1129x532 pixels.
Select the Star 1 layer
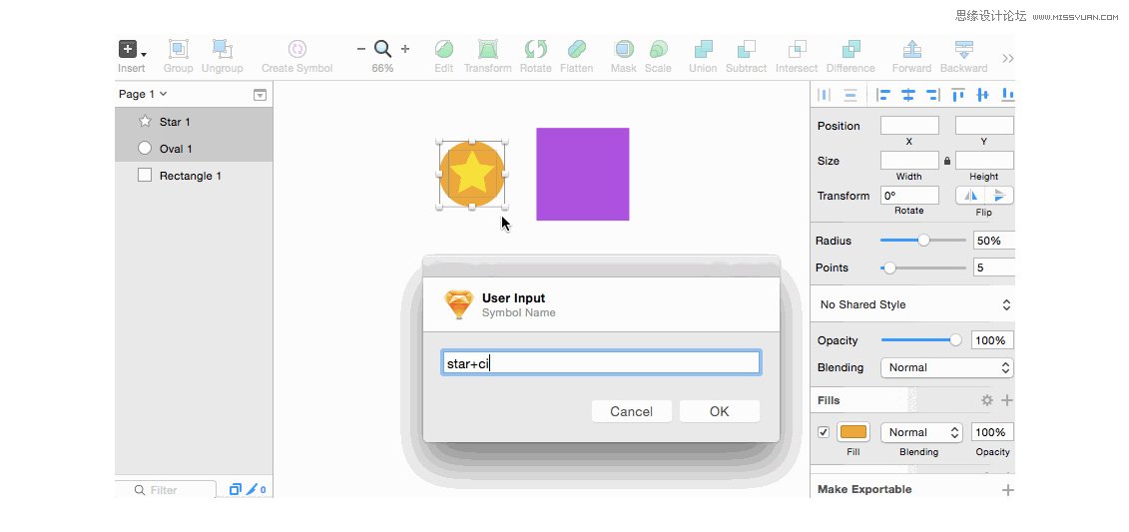(175, 122)
